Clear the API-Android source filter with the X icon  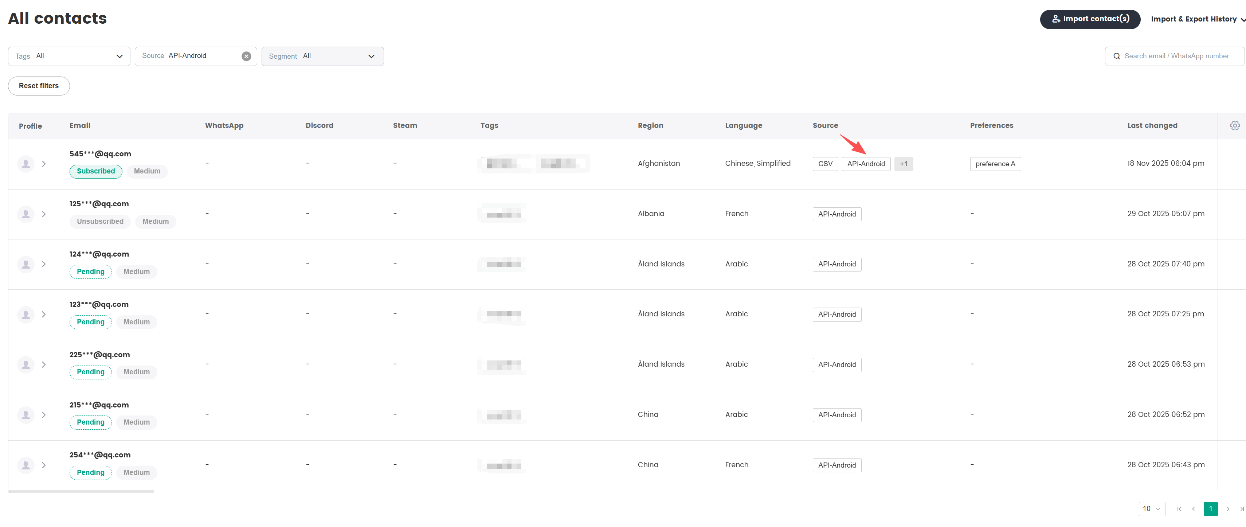(x=246, y=56)
